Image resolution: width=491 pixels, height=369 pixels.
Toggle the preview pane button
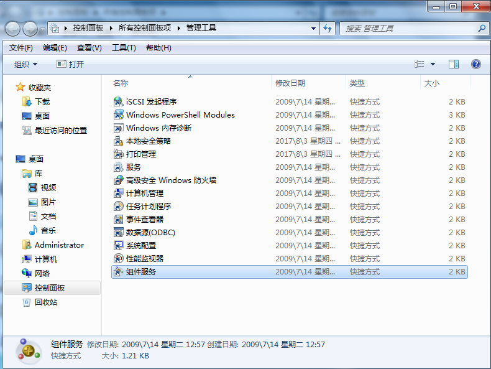[x=454, y=64]
